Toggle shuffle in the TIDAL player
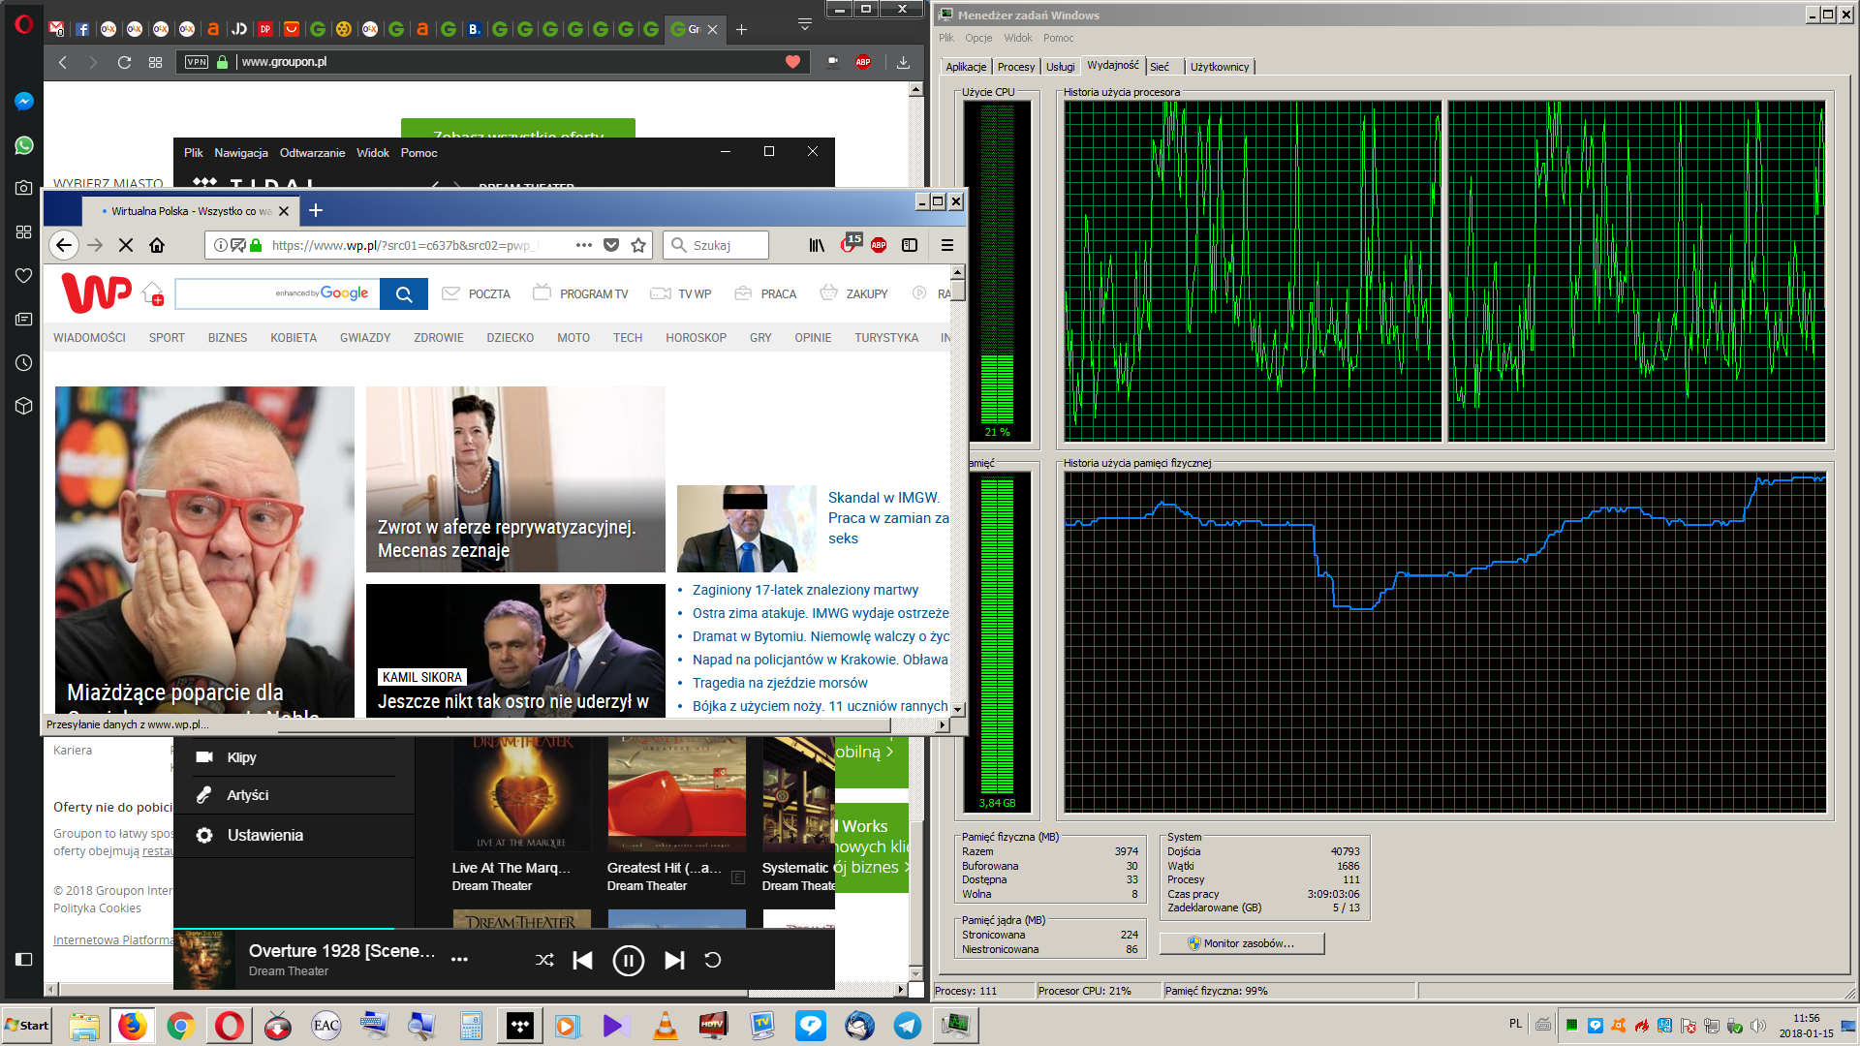This screenshot has width=1860, height=1046. click(x=544, y=960)
